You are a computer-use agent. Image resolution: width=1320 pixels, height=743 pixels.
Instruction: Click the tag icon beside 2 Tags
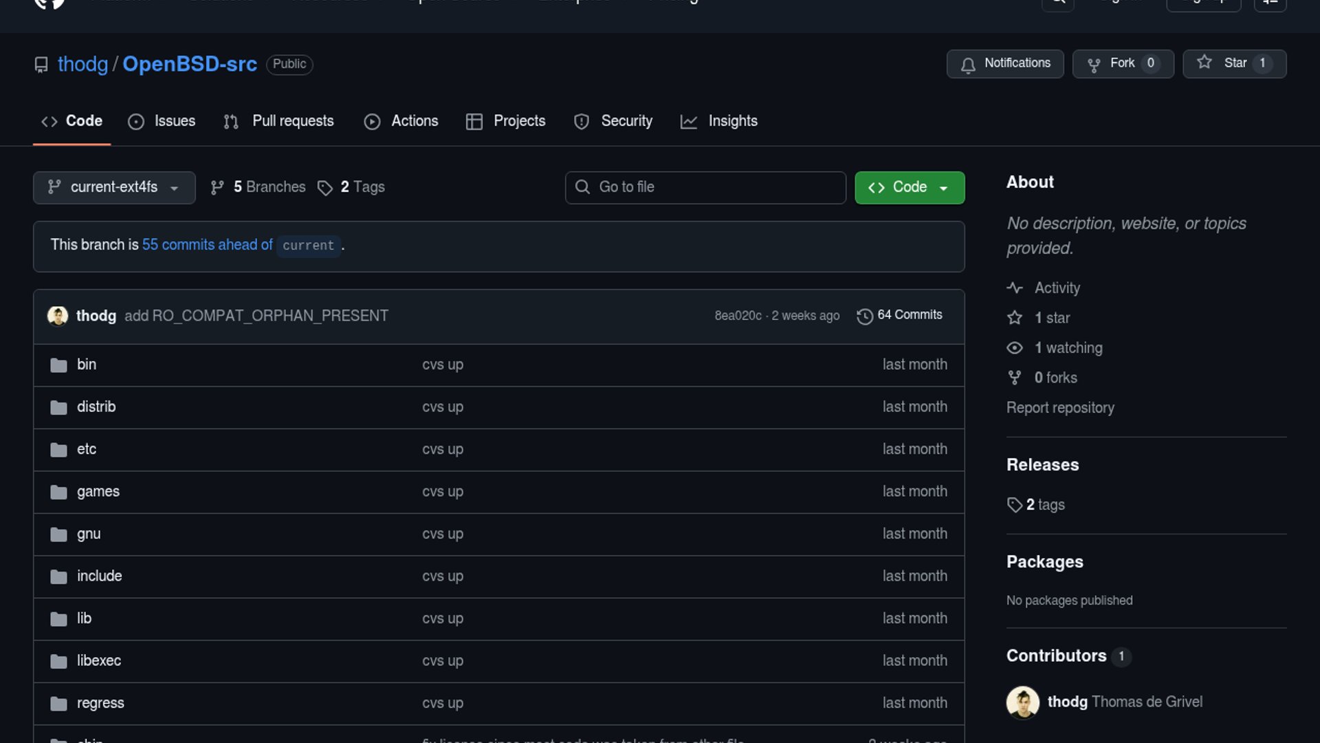[x=325, y=188]
